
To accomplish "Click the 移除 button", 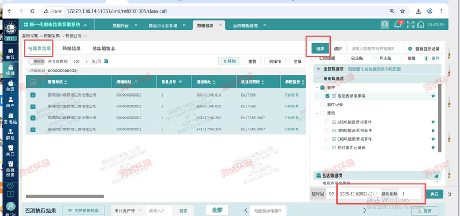I will [x=229, y=61].
